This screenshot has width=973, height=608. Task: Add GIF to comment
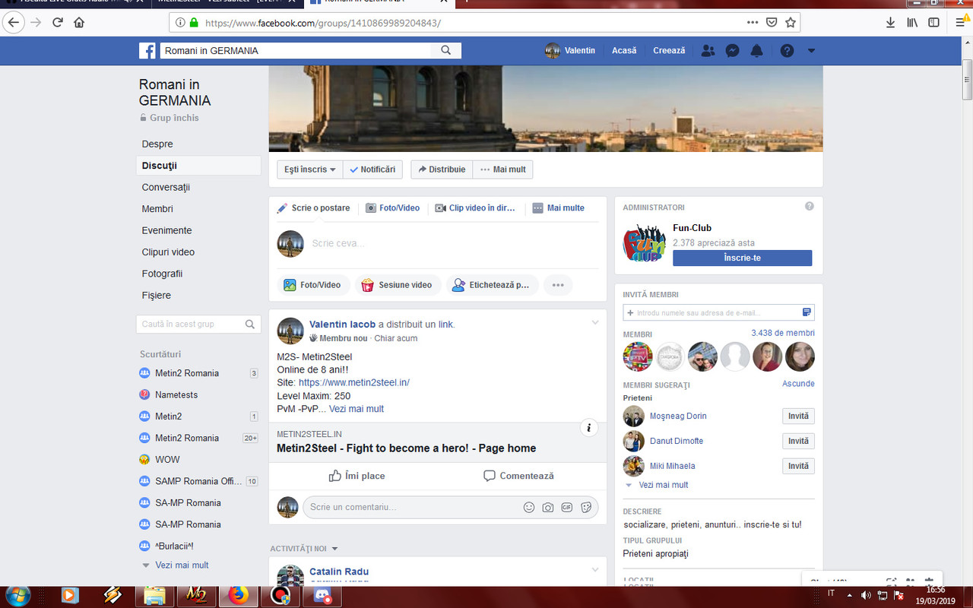[x=567, y=508]
